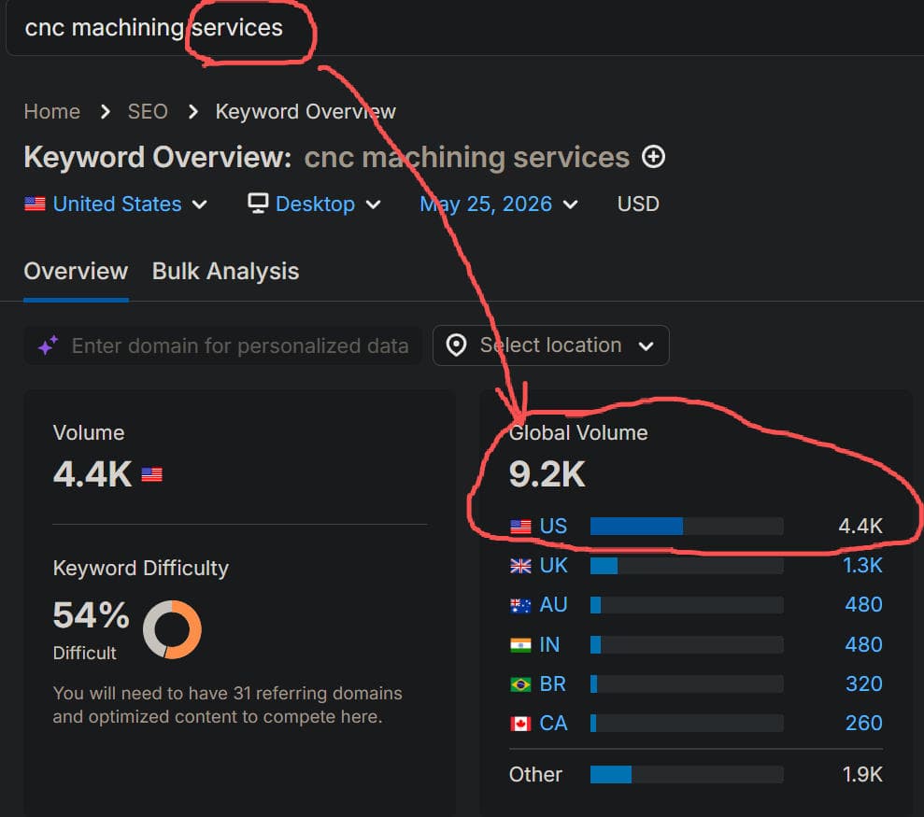Screen dimensions: 924x817
Task: Click the 54% Keyword Difficulty value
Action: point(91,615)
